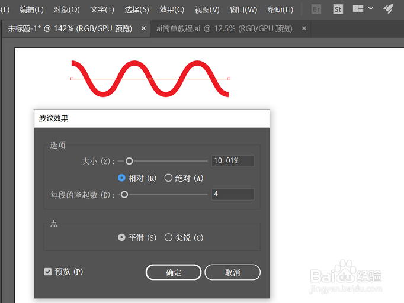The image size is (404, 303).
Task: Click the 取消 cancel button
Action: click(x=232, y=272)
